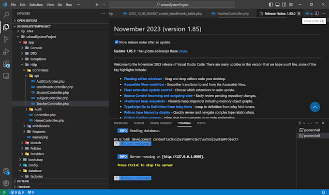
Task: Close the terminal panel
Action: 323,123
